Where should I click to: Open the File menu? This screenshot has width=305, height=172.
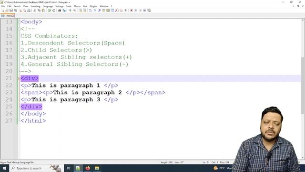pyautogui.click(x=3, y=6)
